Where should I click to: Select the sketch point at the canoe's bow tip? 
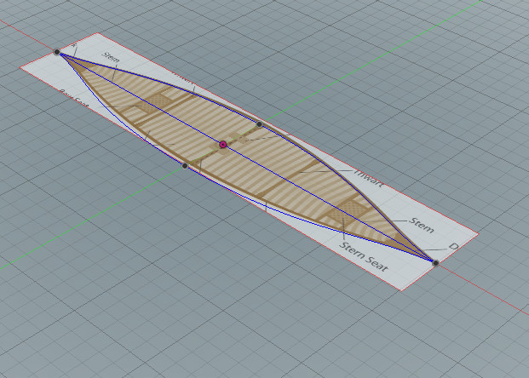pos(57,52)
